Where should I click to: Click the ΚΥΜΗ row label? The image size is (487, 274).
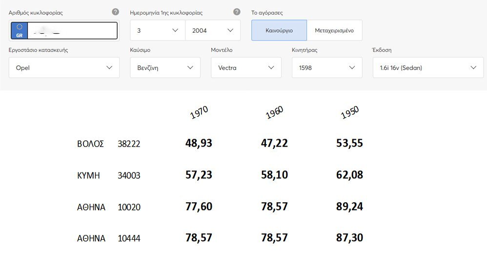pos(88,176)
